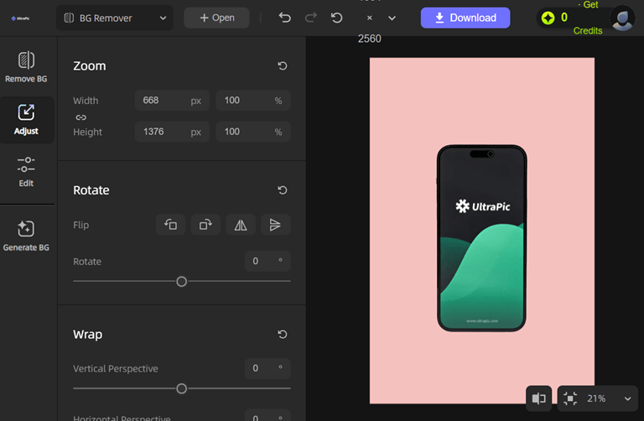This screenshot has width=644, height=421.
Task: Click the Rotate degree value field
Action: [267, 261]
